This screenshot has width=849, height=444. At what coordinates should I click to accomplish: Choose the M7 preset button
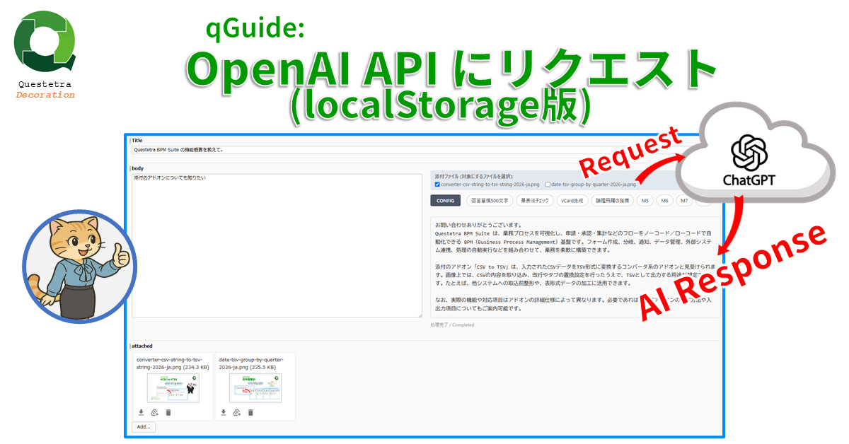(683, 201)
